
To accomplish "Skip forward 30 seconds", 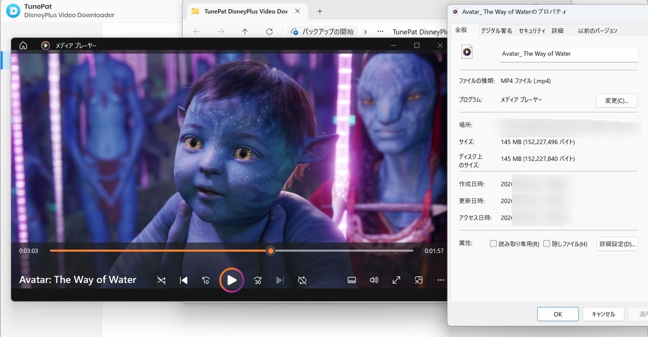I will pyautogui.click(x=258, y=280).
